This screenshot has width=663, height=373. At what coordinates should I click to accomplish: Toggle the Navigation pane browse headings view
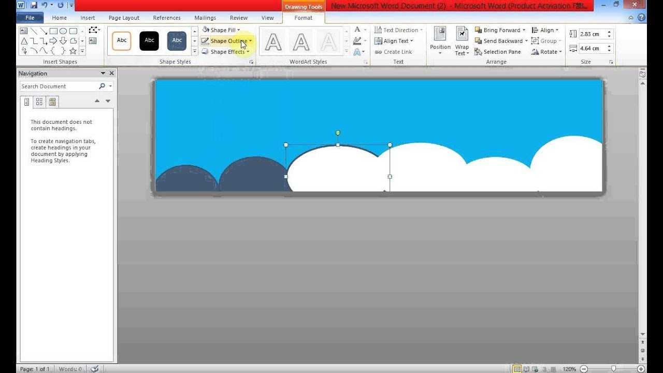point(27,102)
